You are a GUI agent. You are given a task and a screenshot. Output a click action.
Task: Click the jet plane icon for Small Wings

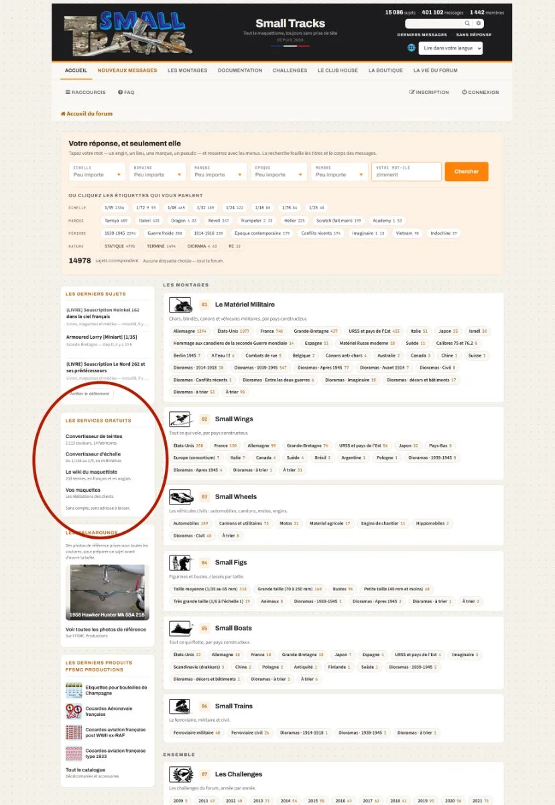[180, 419]
